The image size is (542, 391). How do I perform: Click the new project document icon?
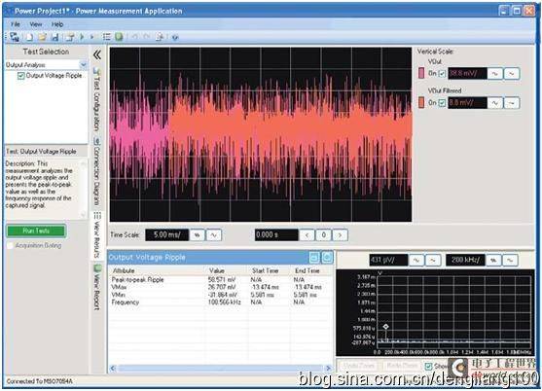point(30,37)
